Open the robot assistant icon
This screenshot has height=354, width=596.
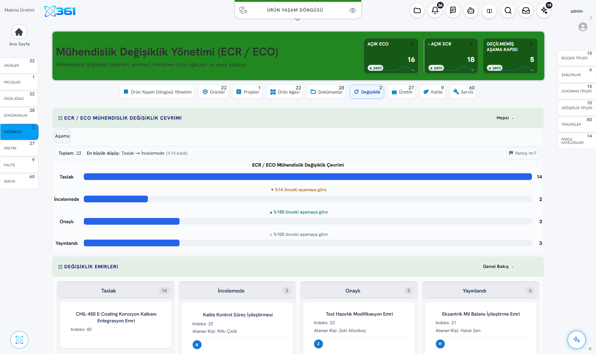coord(471,10)
